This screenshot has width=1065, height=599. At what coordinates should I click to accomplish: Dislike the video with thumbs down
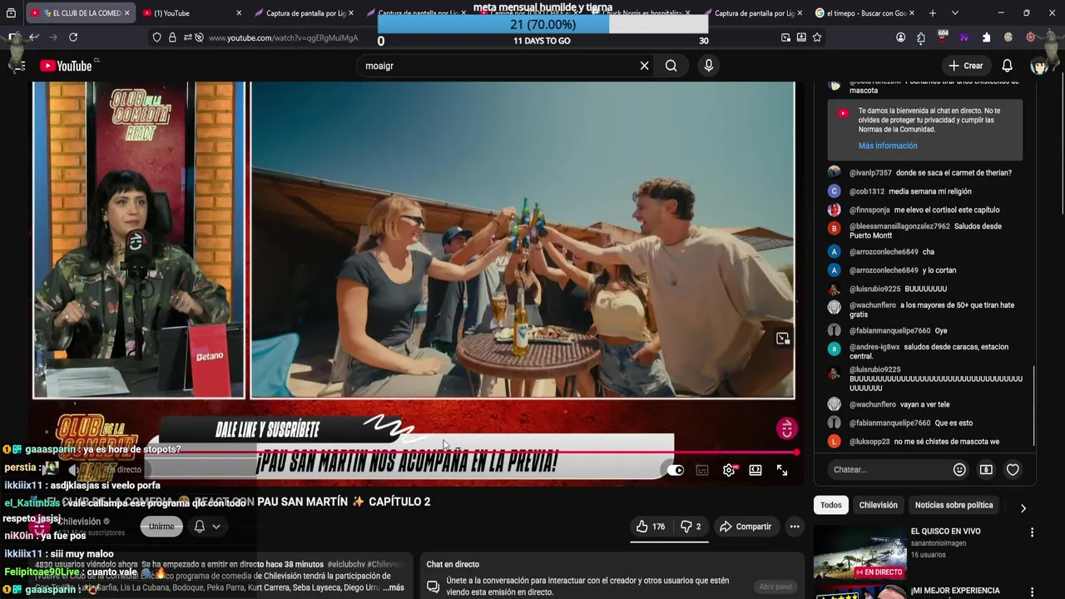pyautogui.click(x=691, y=527)
